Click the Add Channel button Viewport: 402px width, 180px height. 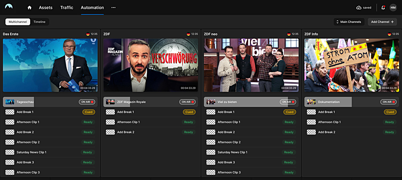(x=382, y=22)
